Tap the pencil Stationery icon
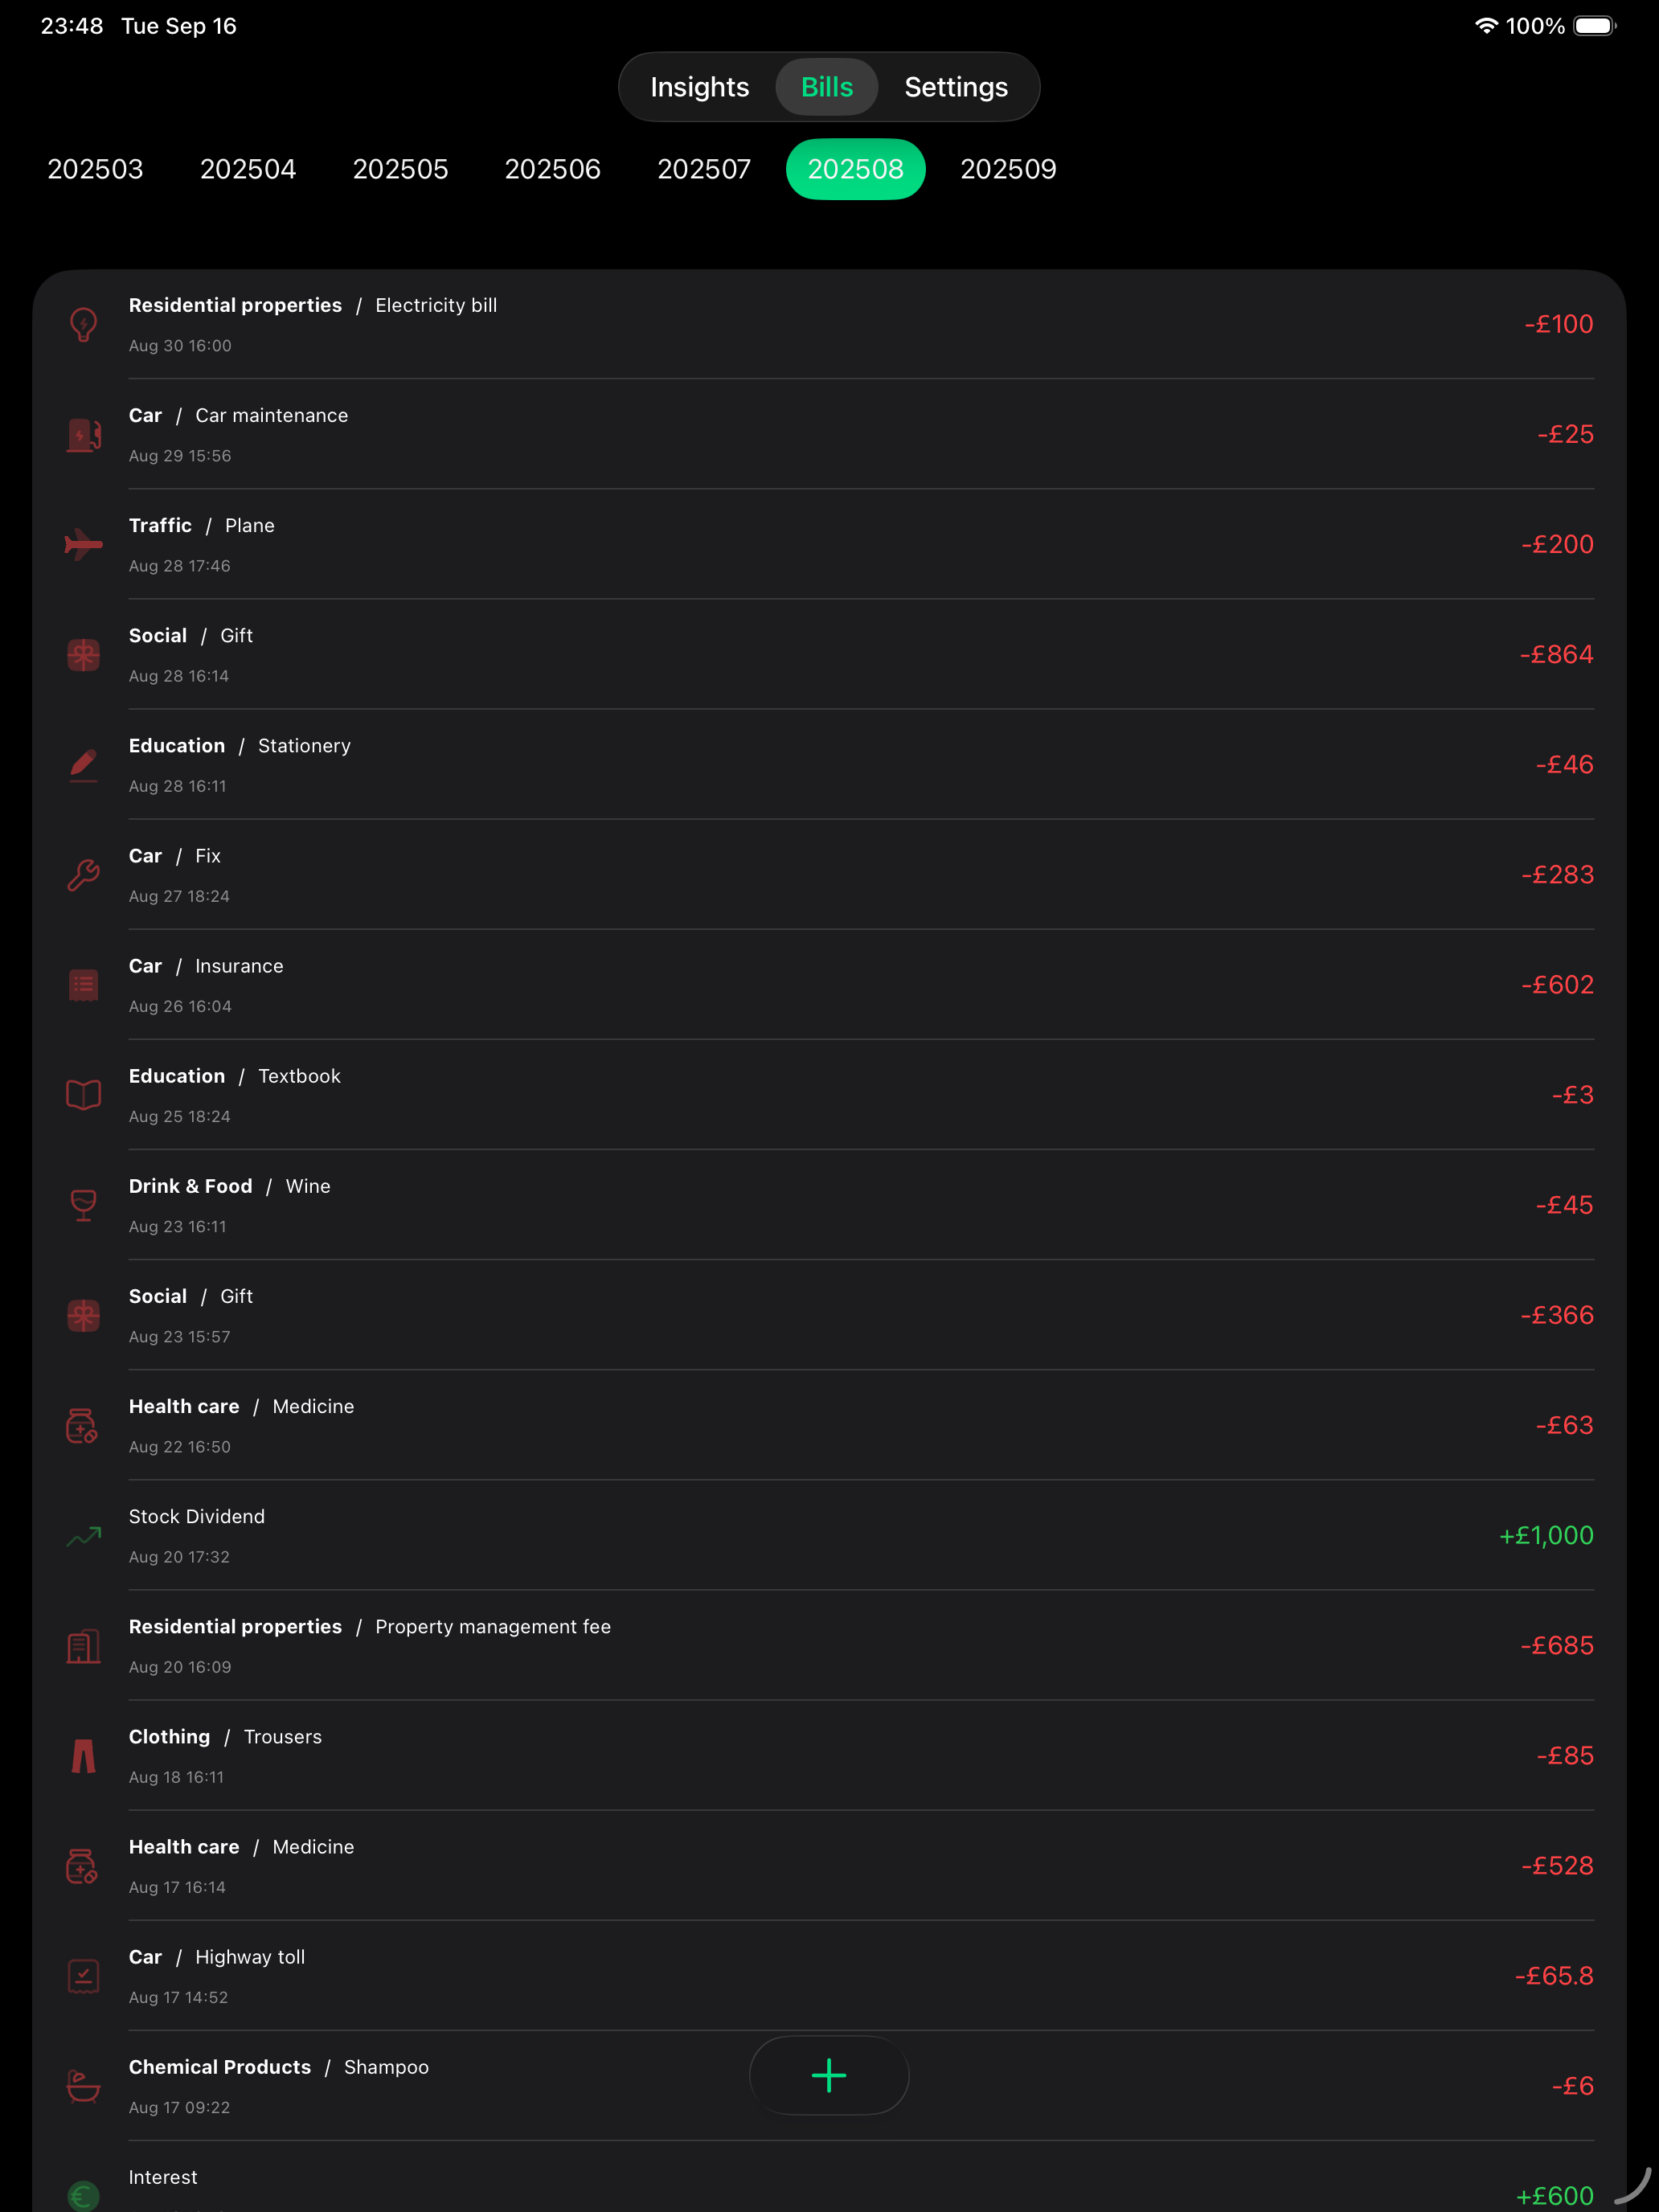 coord(84,765)
